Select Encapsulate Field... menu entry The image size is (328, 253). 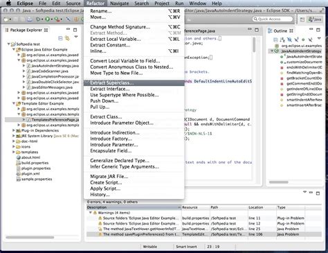[134, 150]
